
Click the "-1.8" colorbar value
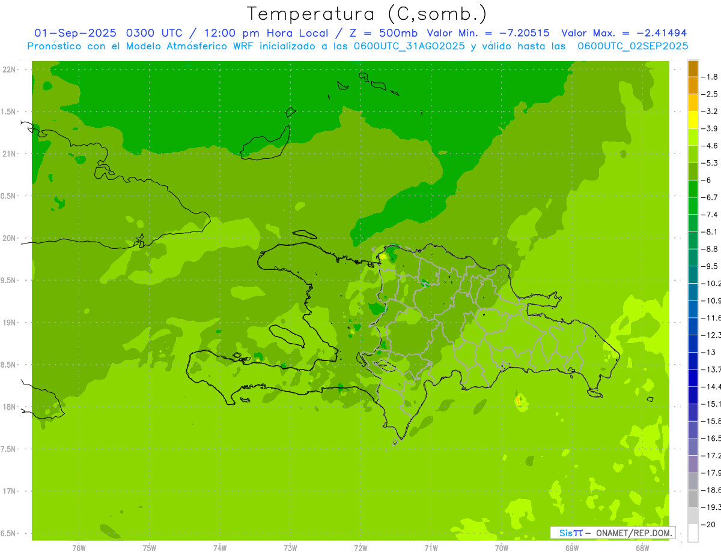coord(710,77)
